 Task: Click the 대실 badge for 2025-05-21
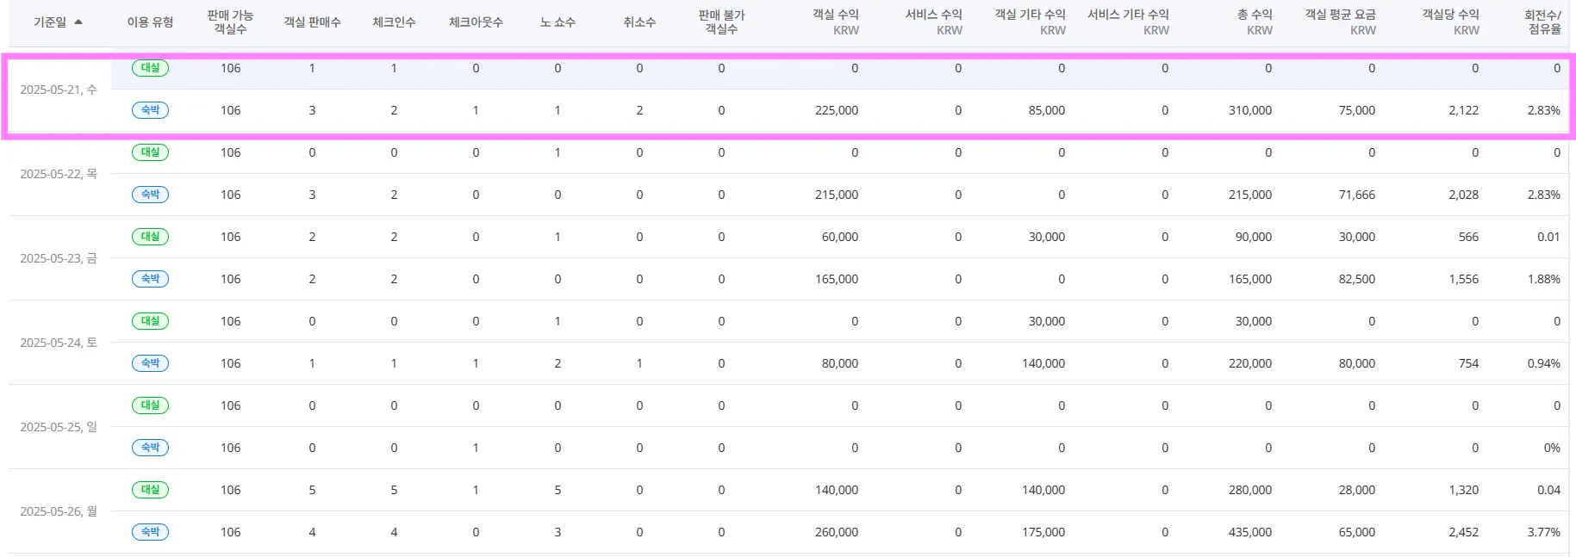150,68
